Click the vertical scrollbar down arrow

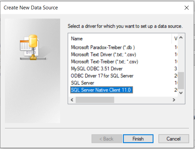(181, 93)
